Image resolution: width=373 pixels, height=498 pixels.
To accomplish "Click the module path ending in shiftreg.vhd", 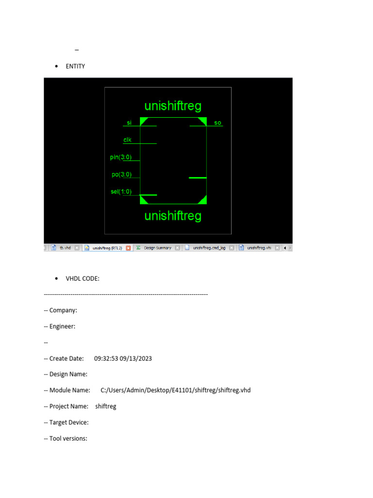I will tap(175, 390).
